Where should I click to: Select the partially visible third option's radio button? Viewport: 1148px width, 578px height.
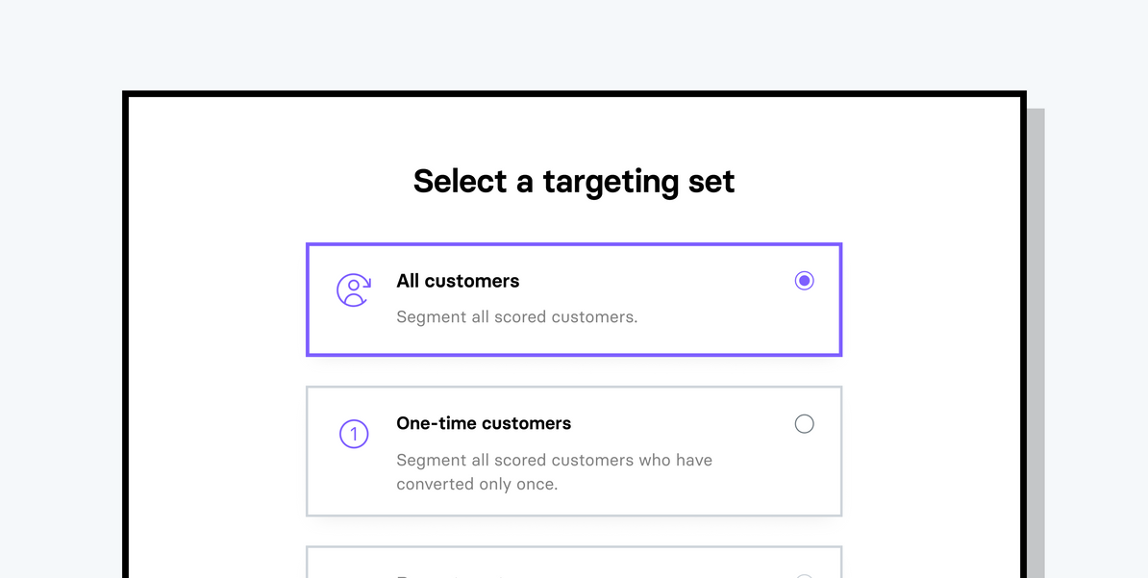pyautogui.click(x=805, y=575)
